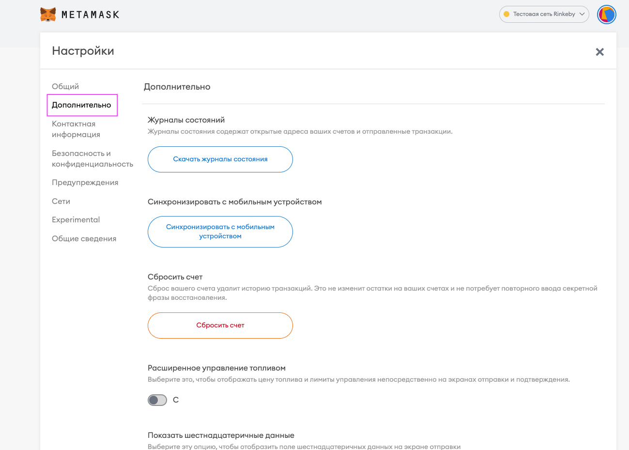The image size is (629, 450).
Task: Close the Настройки settings panel
Action: click(599, 52)
